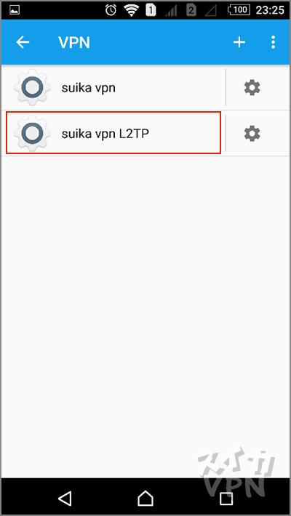Tap the 23:25 clock in status bar
Screen dimensions: 291x516
point(270,10)
